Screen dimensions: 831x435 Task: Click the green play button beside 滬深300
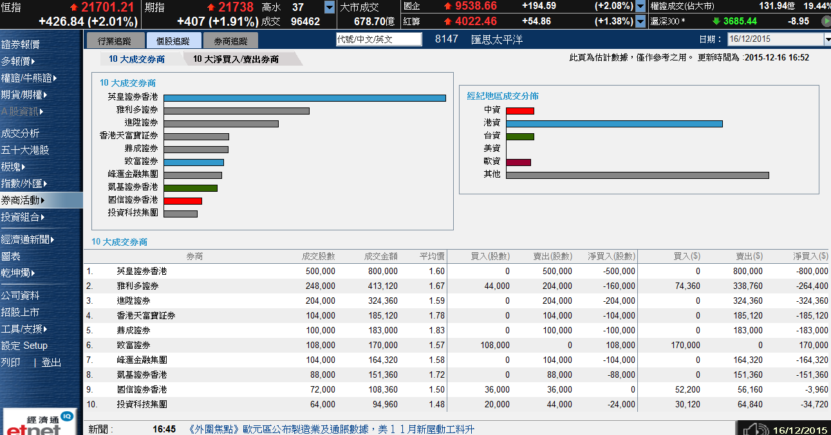coord(826,21)
